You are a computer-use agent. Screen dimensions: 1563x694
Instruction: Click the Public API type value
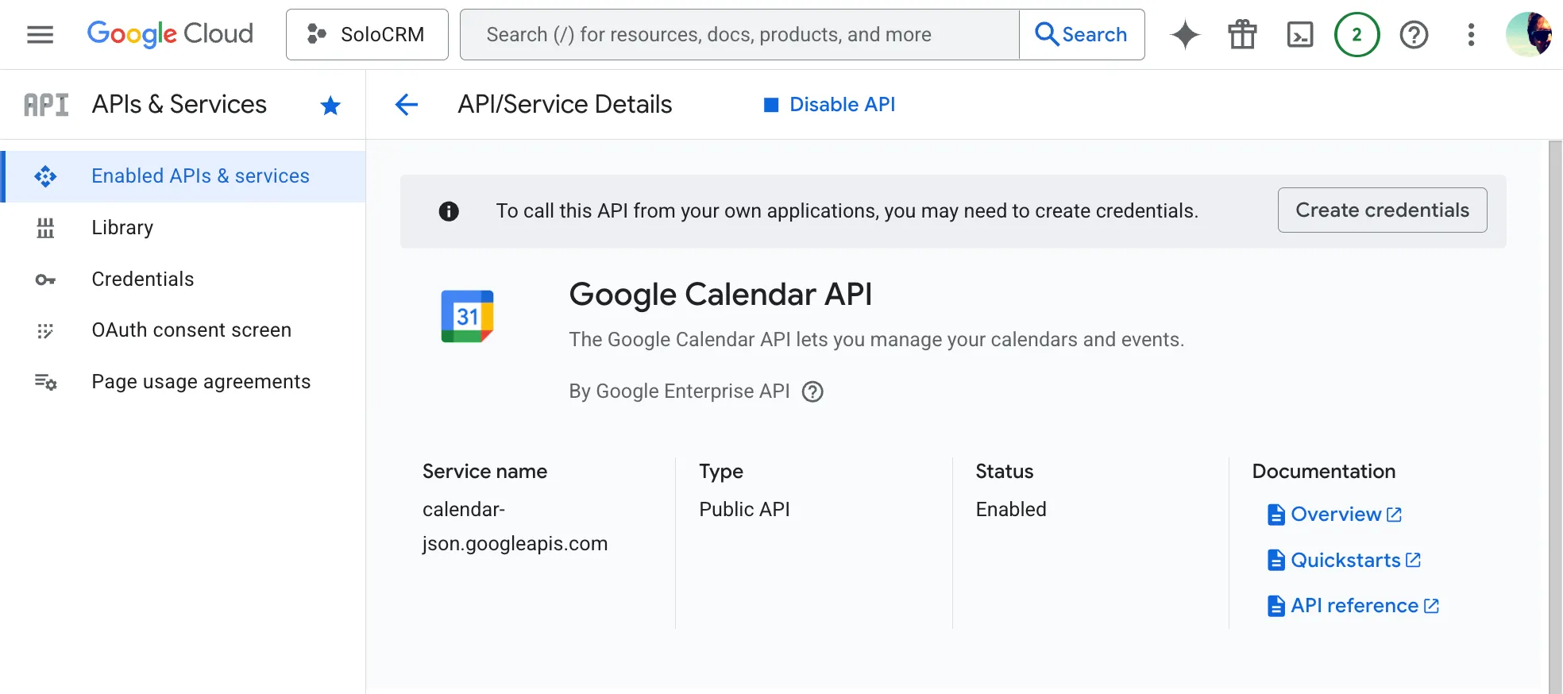[x=744, y=510]
